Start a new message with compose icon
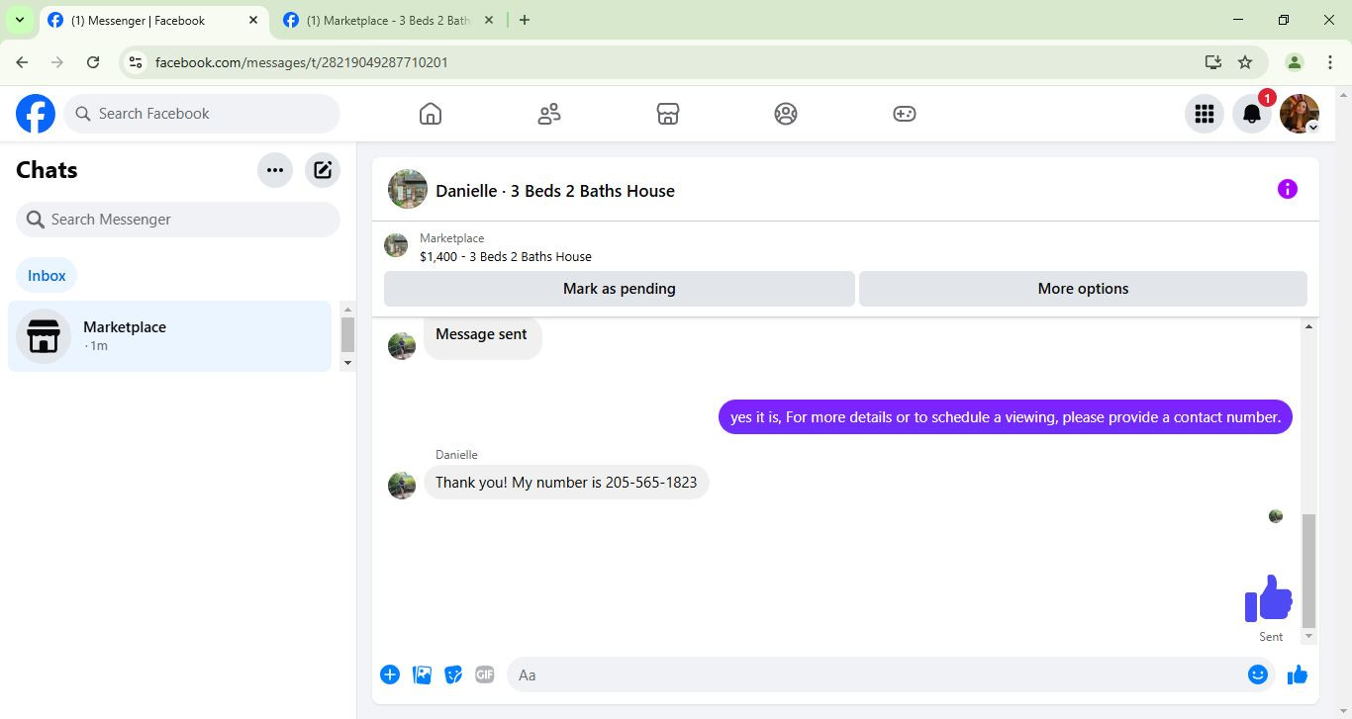 323,170
